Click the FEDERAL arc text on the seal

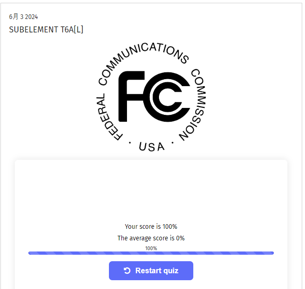(x=106, y=117)
